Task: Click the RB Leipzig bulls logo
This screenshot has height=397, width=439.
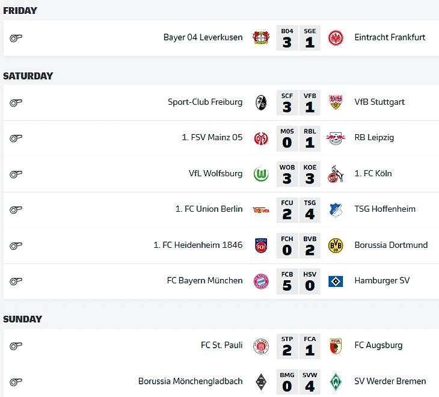Action: 336,138
